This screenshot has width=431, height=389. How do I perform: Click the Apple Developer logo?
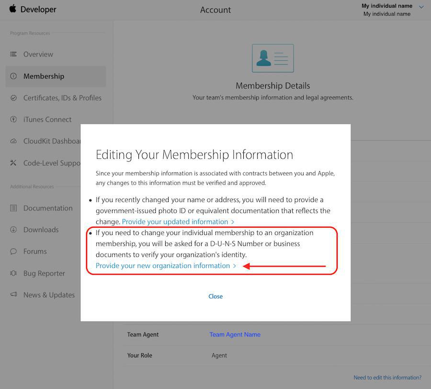(x=12, y=9)
